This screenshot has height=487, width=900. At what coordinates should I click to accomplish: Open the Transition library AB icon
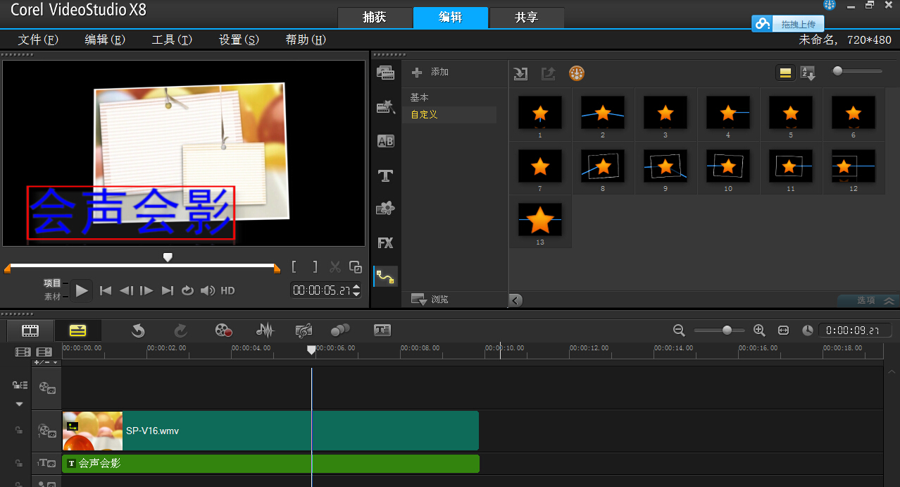385,141
